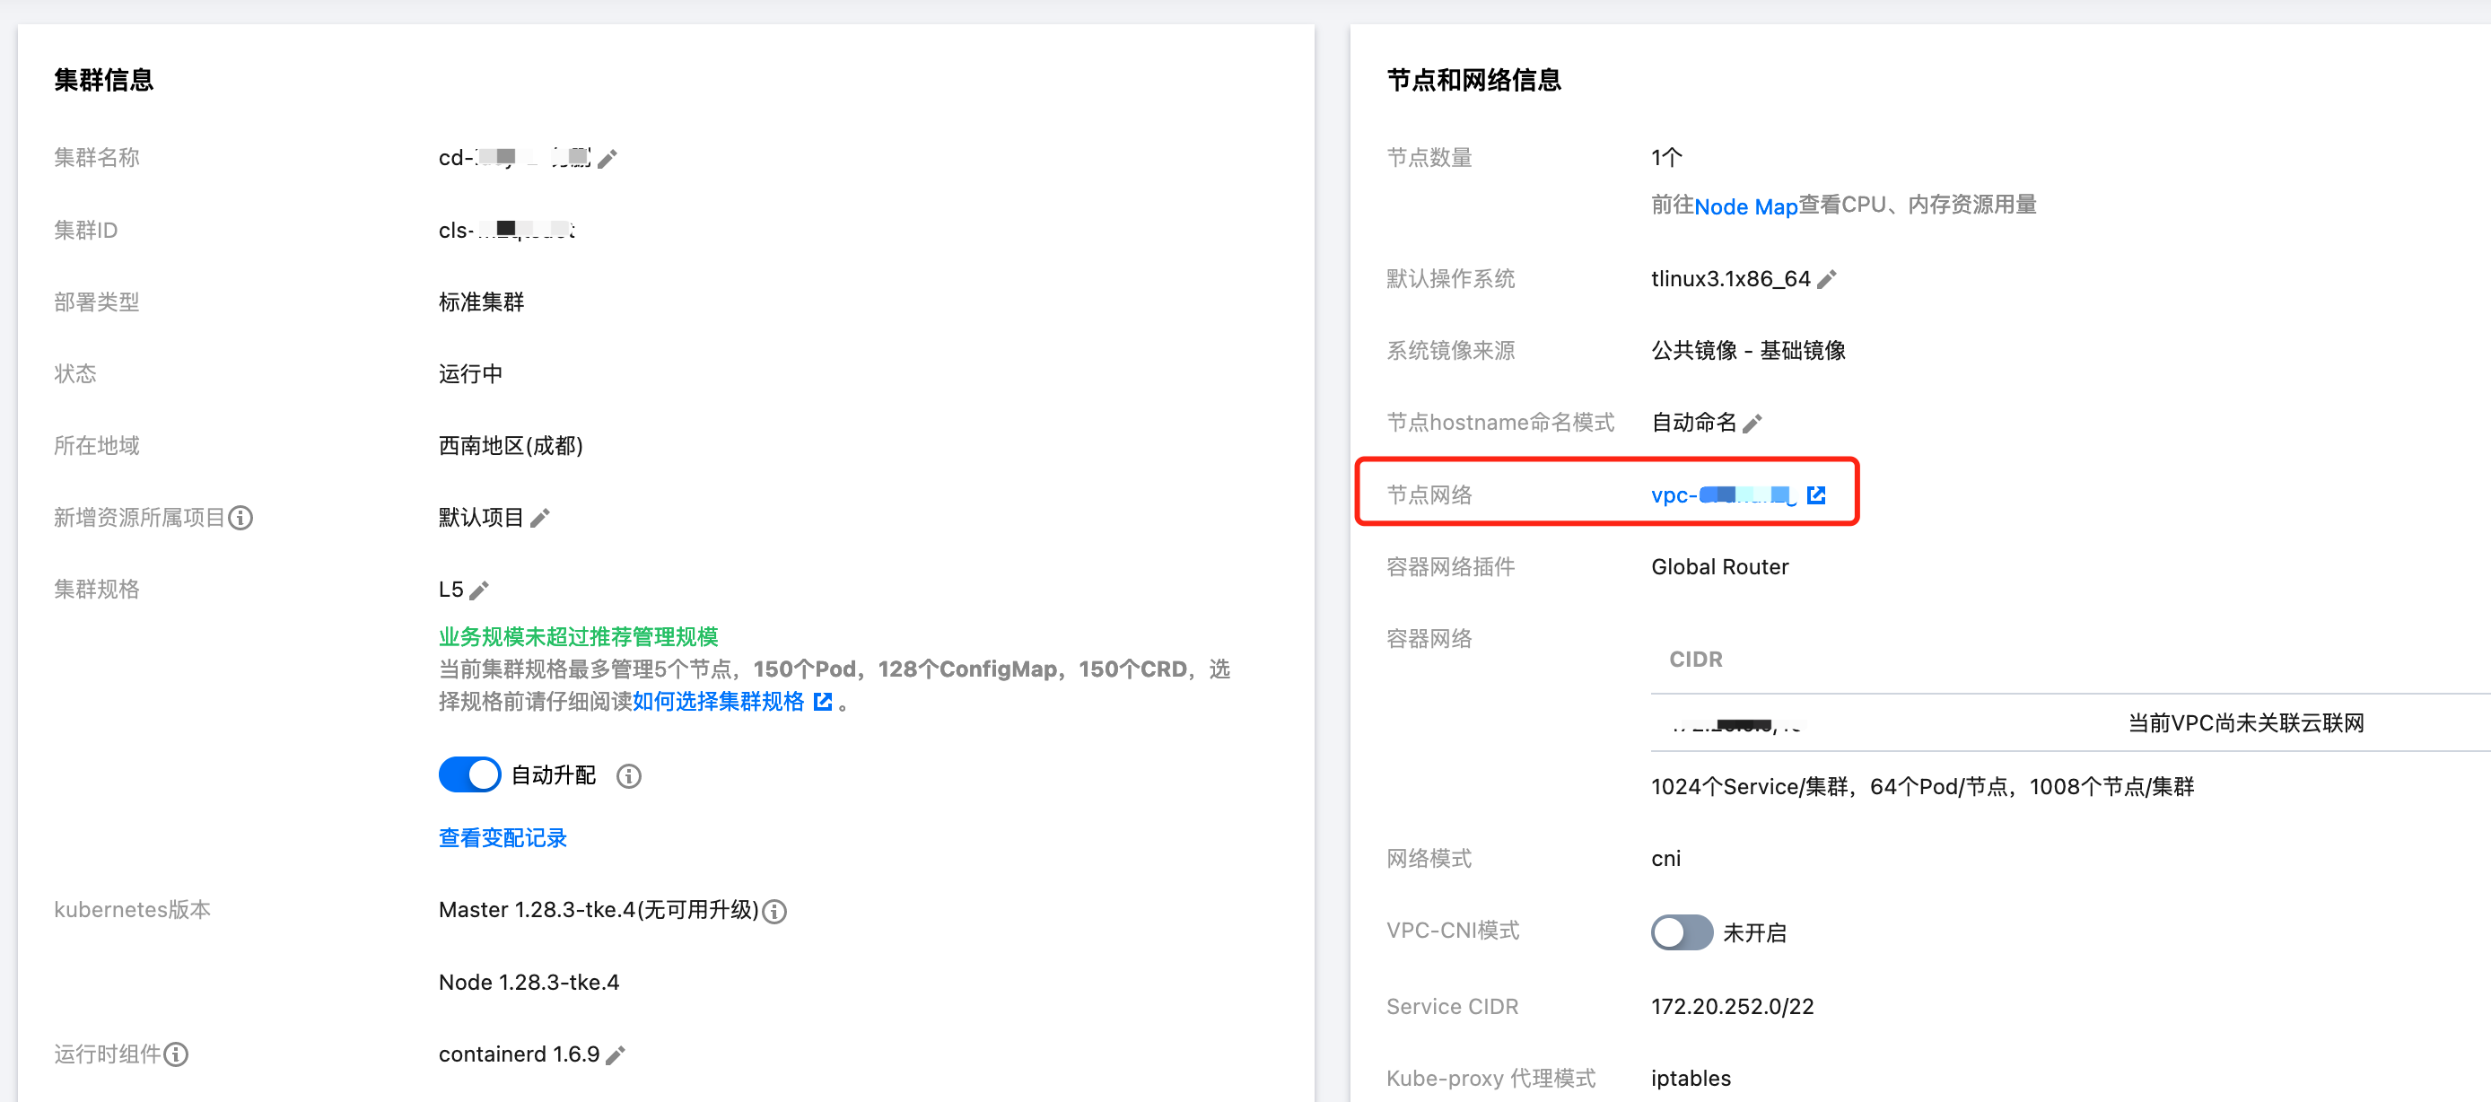Disable the 自动升配 toggle switch
The image size is (2491, 1102).
470,775
